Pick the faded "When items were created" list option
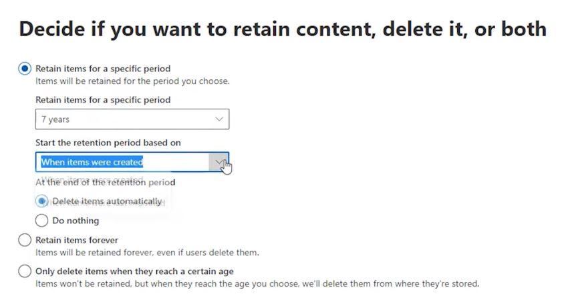 pyautogui.click(x=93, y=179)
